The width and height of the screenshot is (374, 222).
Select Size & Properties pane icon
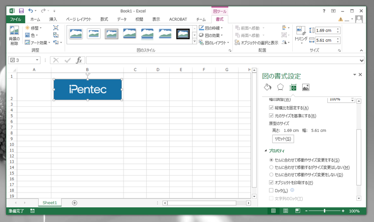[x=293, y=88]
